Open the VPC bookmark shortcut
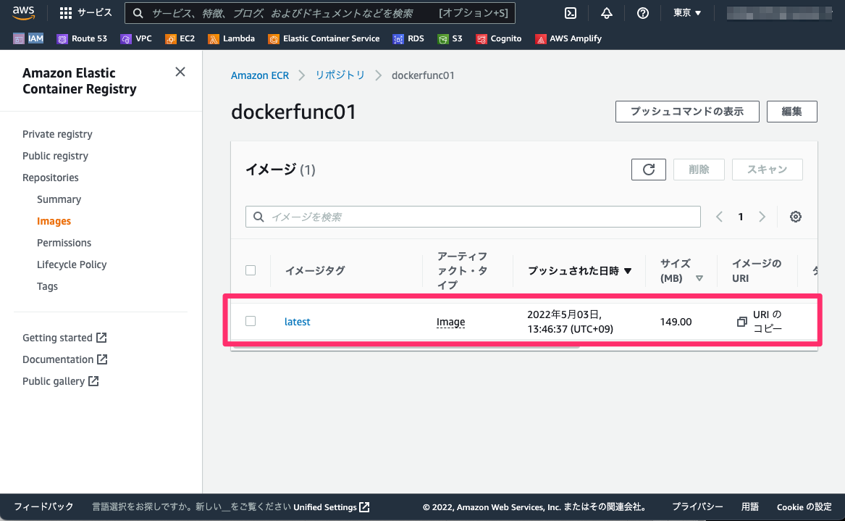 pos(136,39)
